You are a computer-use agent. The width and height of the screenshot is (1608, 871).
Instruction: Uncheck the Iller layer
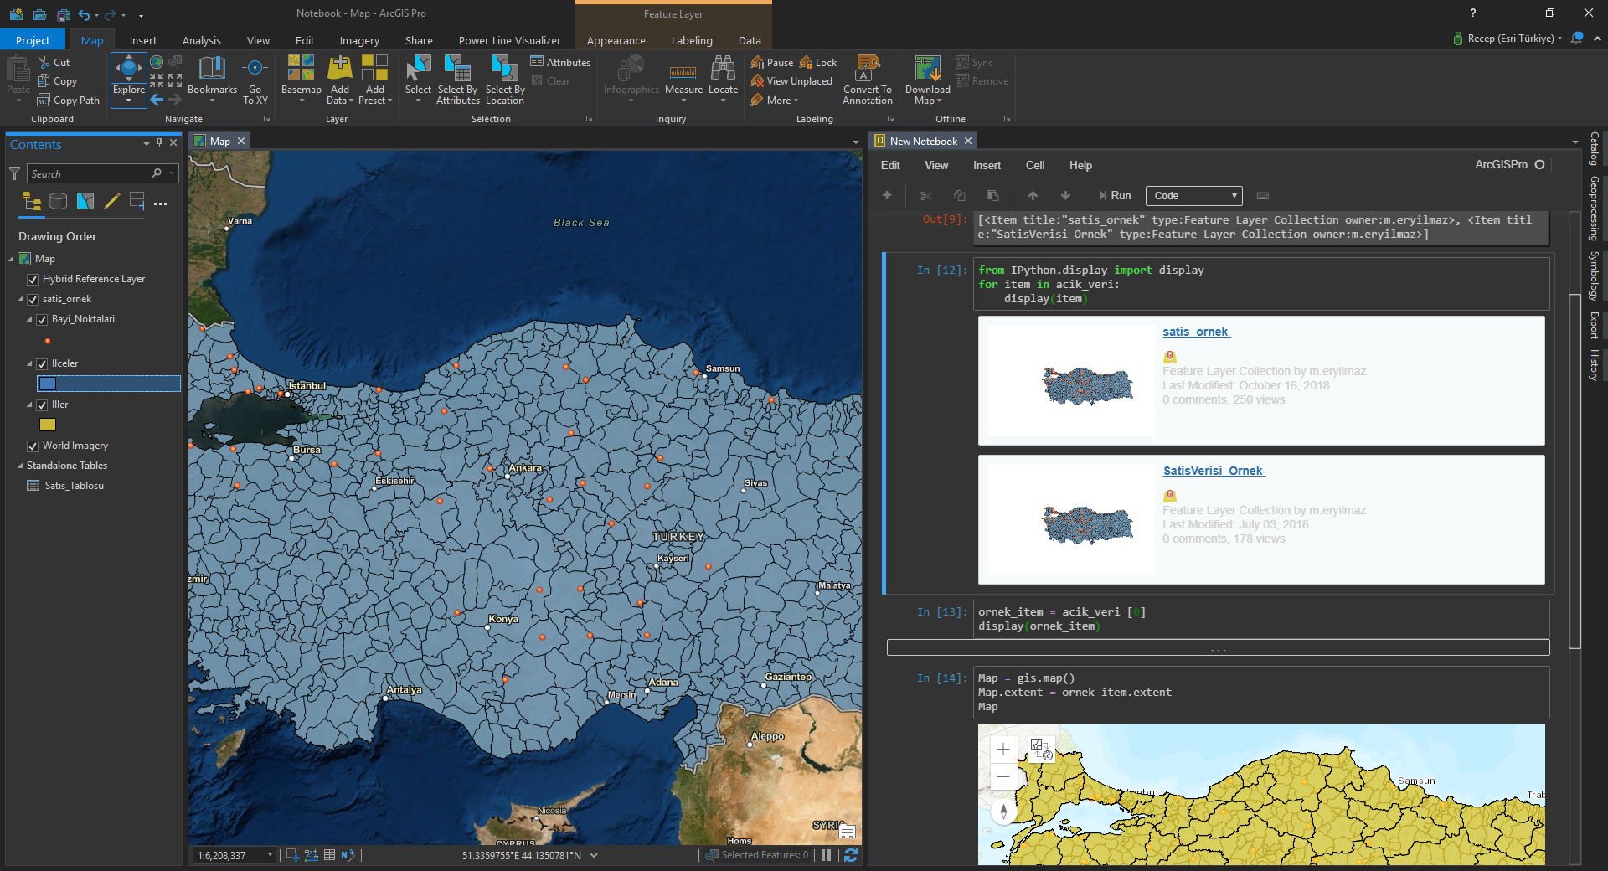coord(42,405)
